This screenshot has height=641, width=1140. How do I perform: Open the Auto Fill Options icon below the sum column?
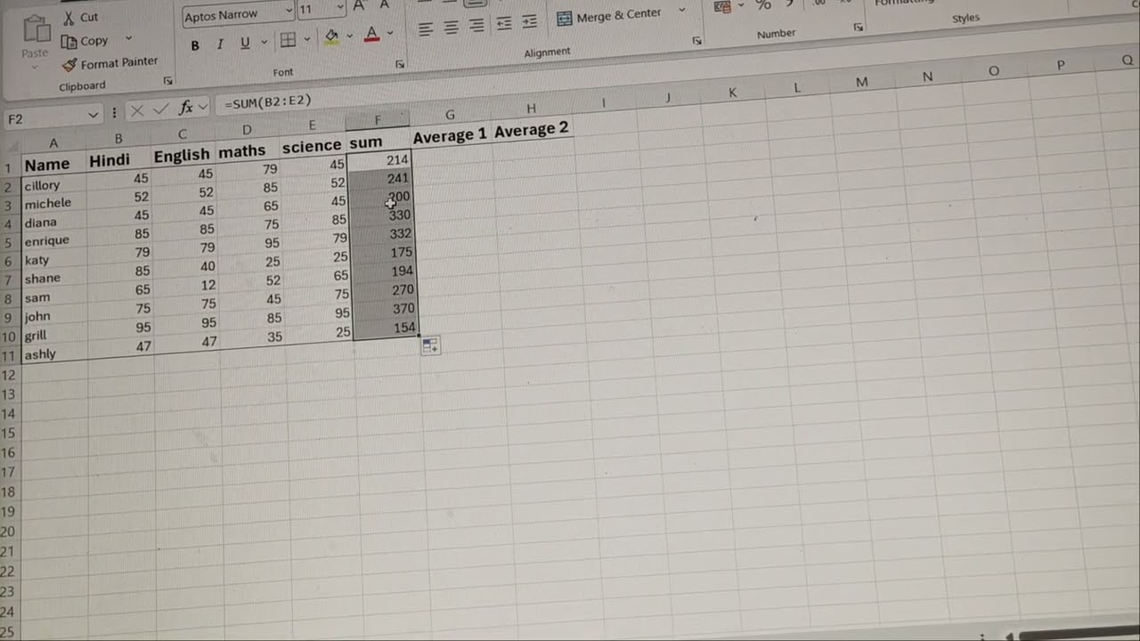tap(430, 345)
